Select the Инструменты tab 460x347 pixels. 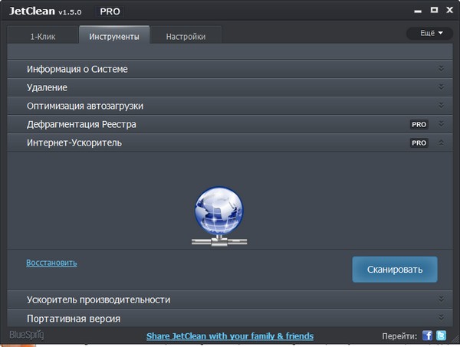(x=114, y=36)
